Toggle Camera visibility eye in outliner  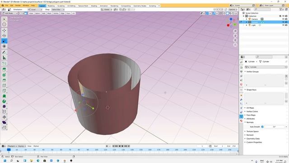(283, 19)
